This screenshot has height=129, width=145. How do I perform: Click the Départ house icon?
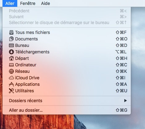(x=11, y=58)
